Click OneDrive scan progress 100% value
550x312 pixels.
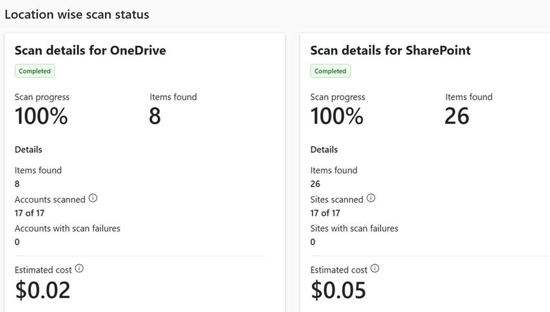41,117
